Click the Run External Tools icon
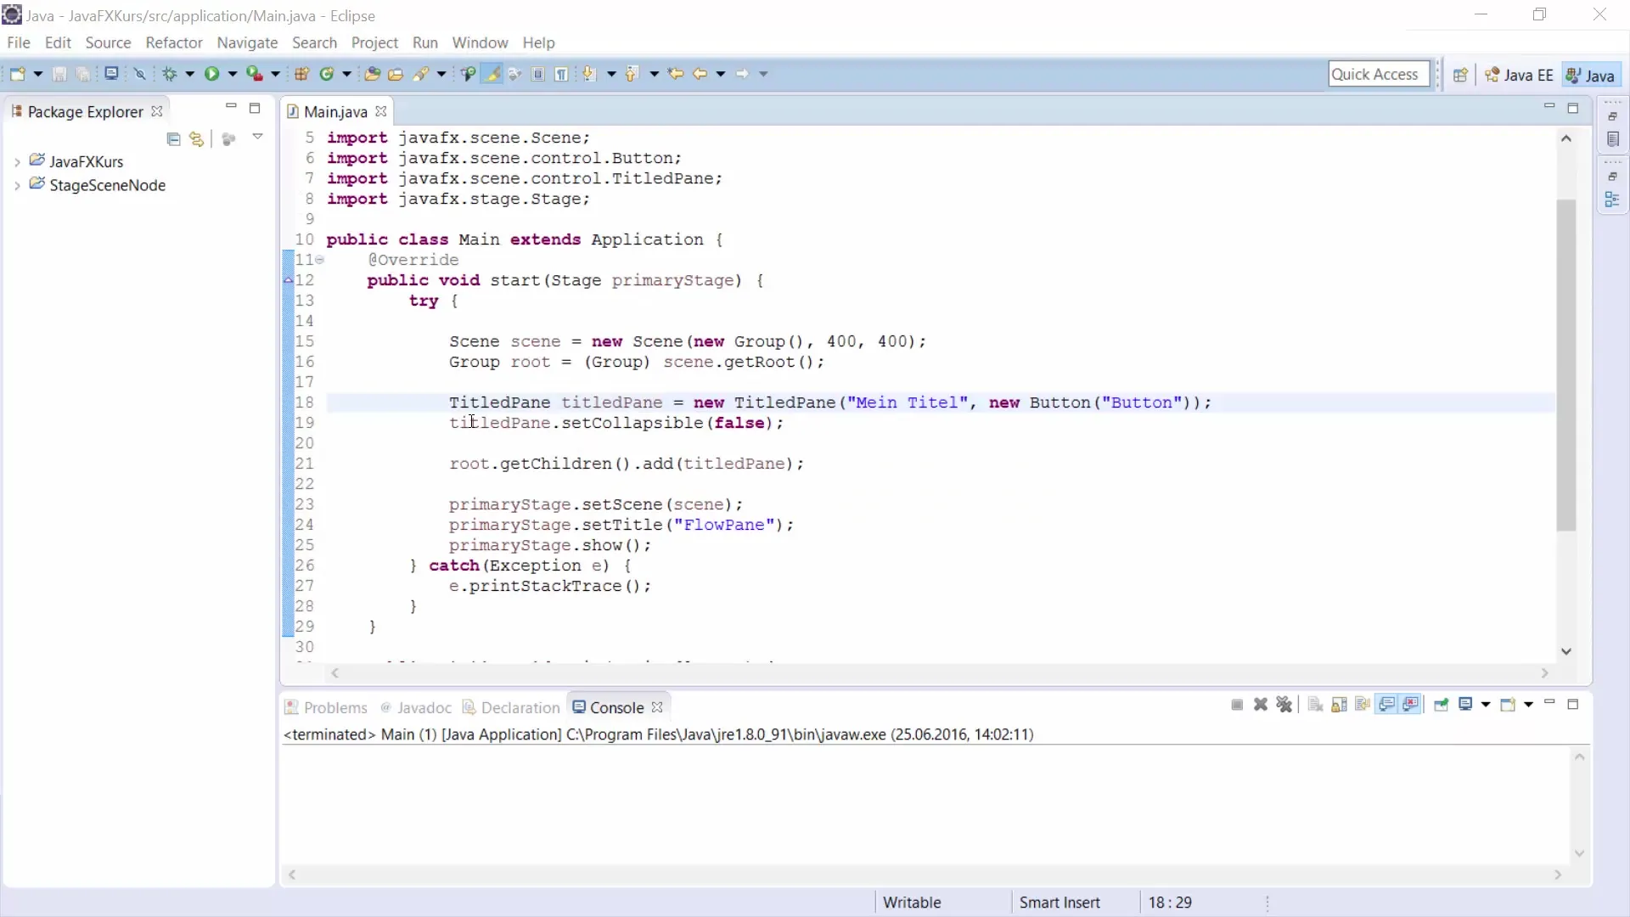This screenshot has width=1630, height=917. [255, 74]
